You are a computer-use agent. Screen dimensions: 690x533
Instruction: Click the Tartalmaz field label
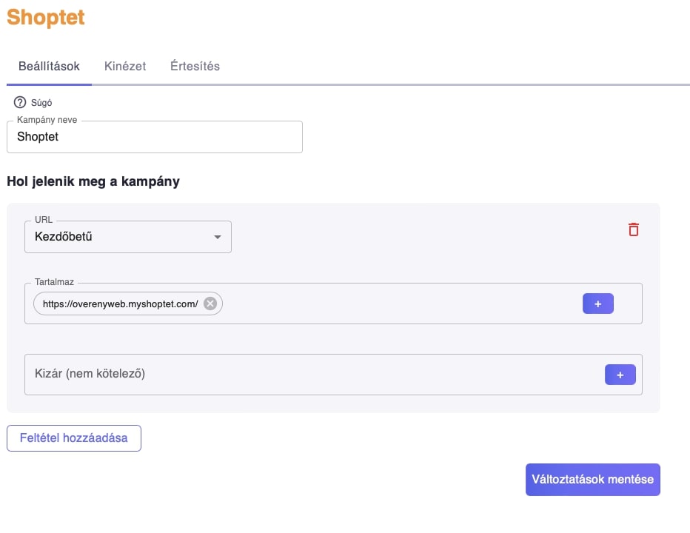click(54, 282)
